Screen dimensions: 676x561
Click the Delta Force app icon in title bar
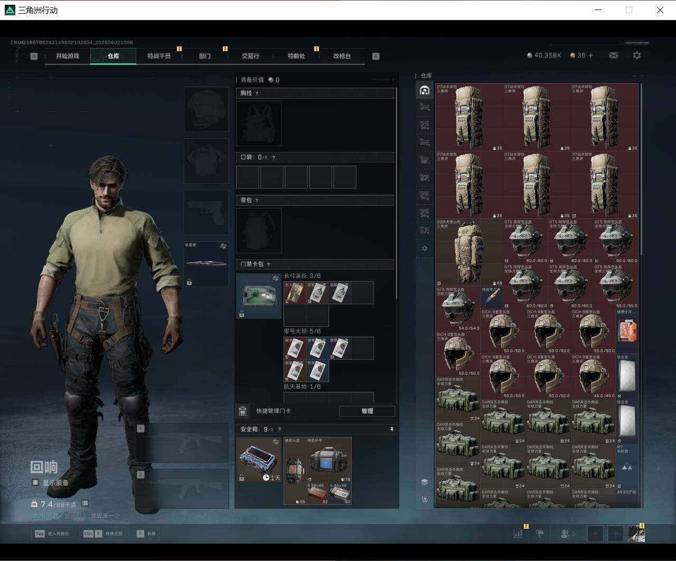coord(10,10)
